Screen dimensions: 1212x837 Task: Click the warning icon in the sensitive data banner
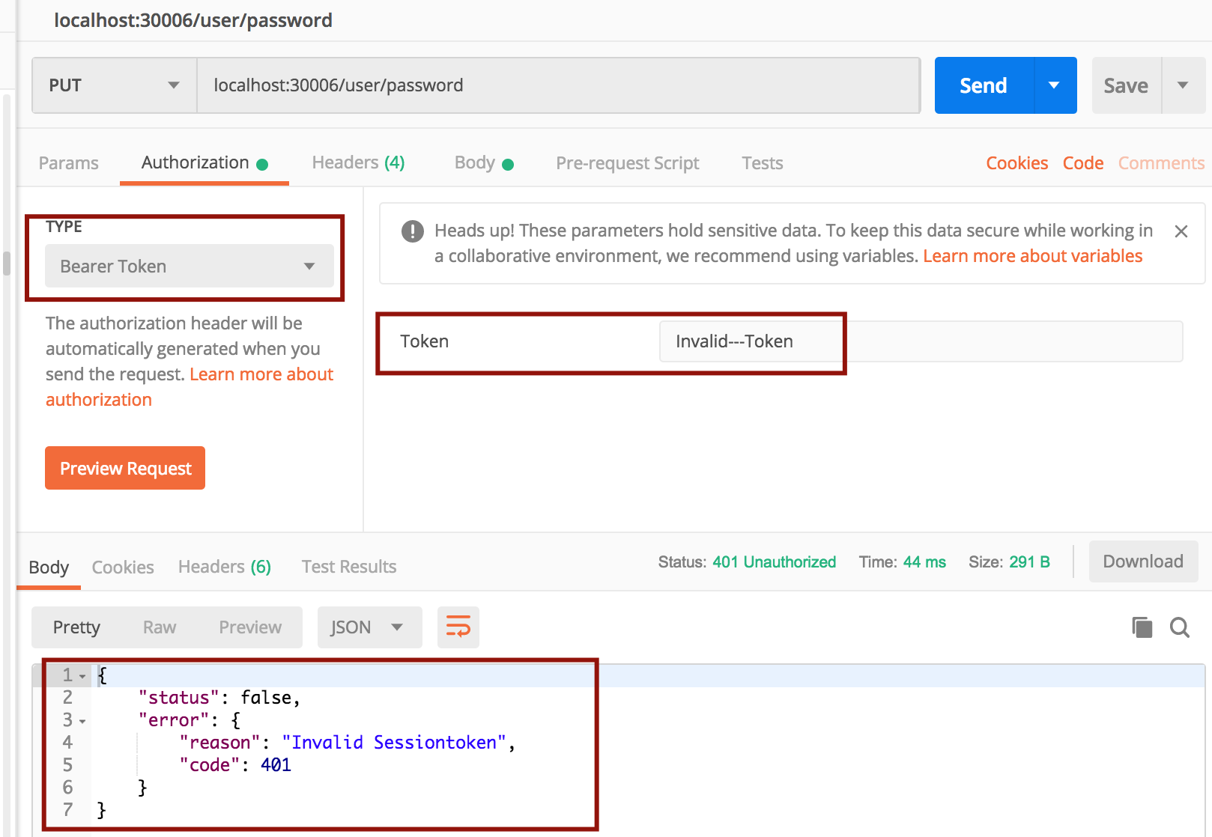(411, 231)
